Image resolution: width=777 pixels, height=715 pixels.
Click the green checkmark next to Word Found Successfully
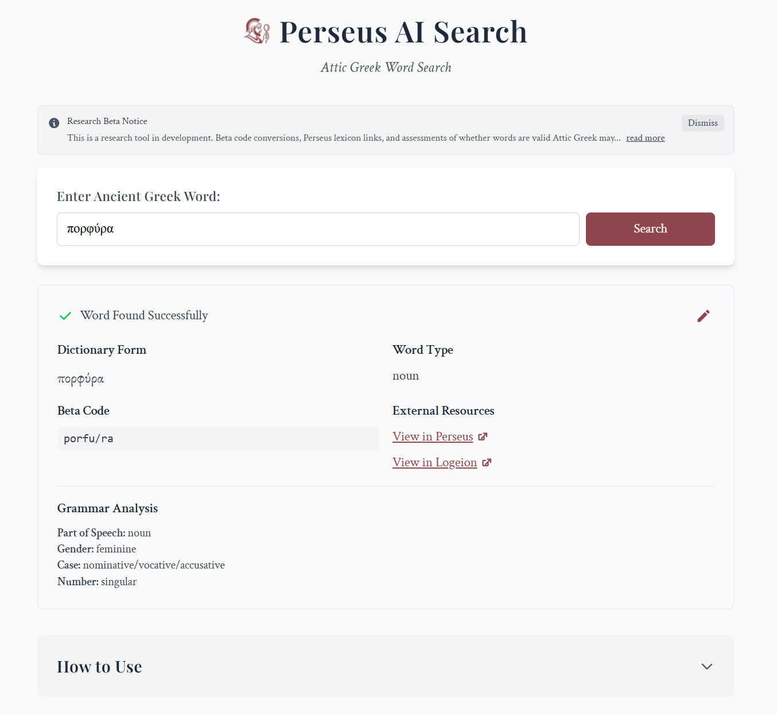[x=65, y=315]
